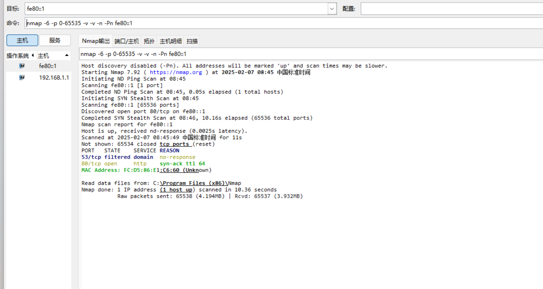Click the 配置 profile combo box
543x289 pixels.
tap(452, 9)
